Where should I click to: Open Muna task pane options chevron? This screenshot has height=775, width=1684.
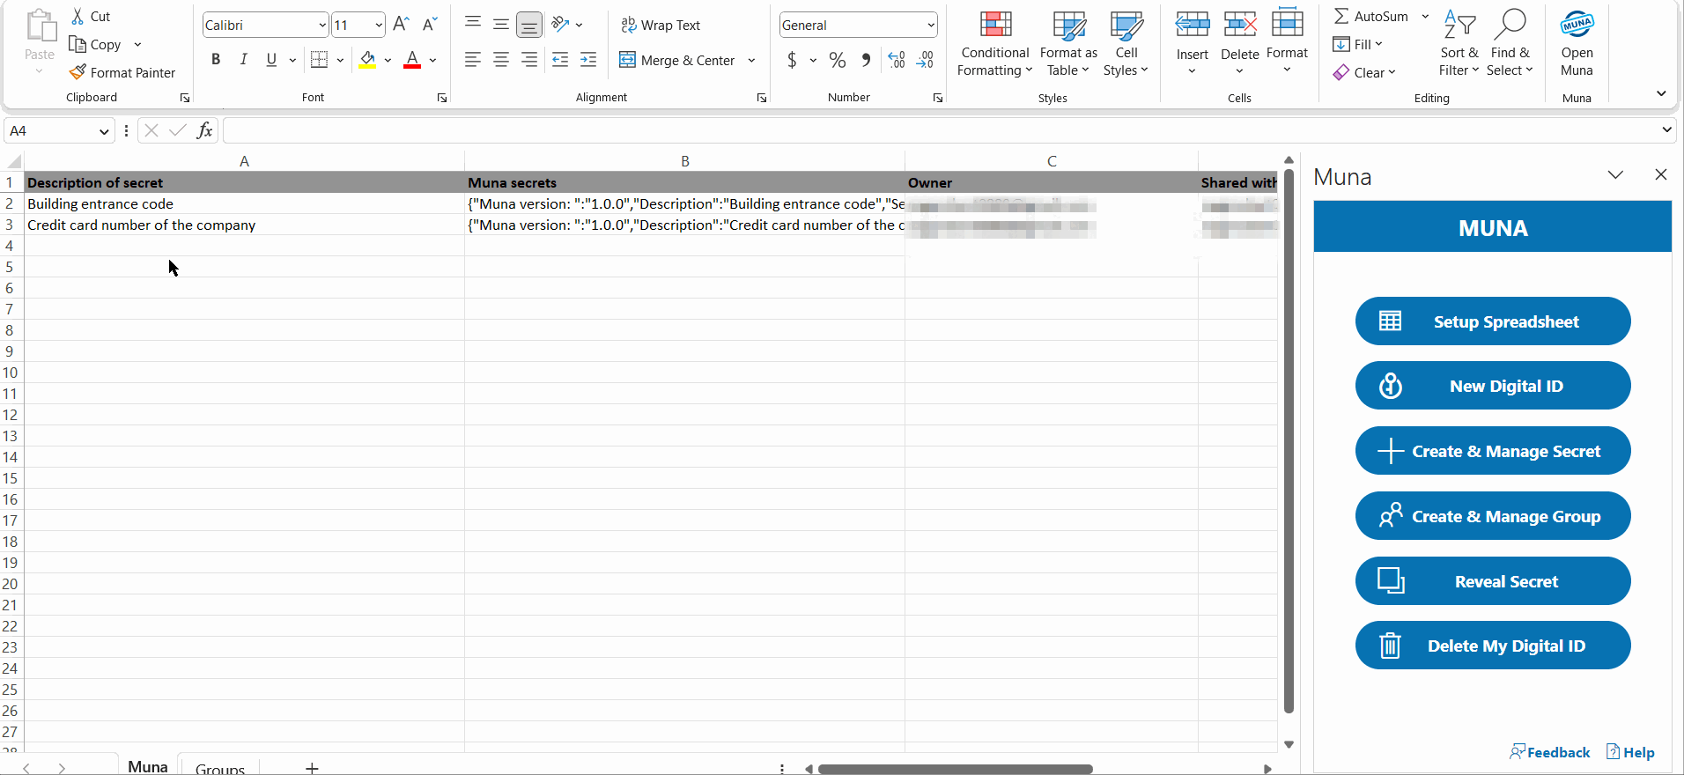[x=1615, y=175]
